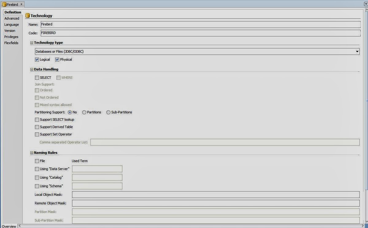Select the No partitioning radio button

tap(70, 112)
